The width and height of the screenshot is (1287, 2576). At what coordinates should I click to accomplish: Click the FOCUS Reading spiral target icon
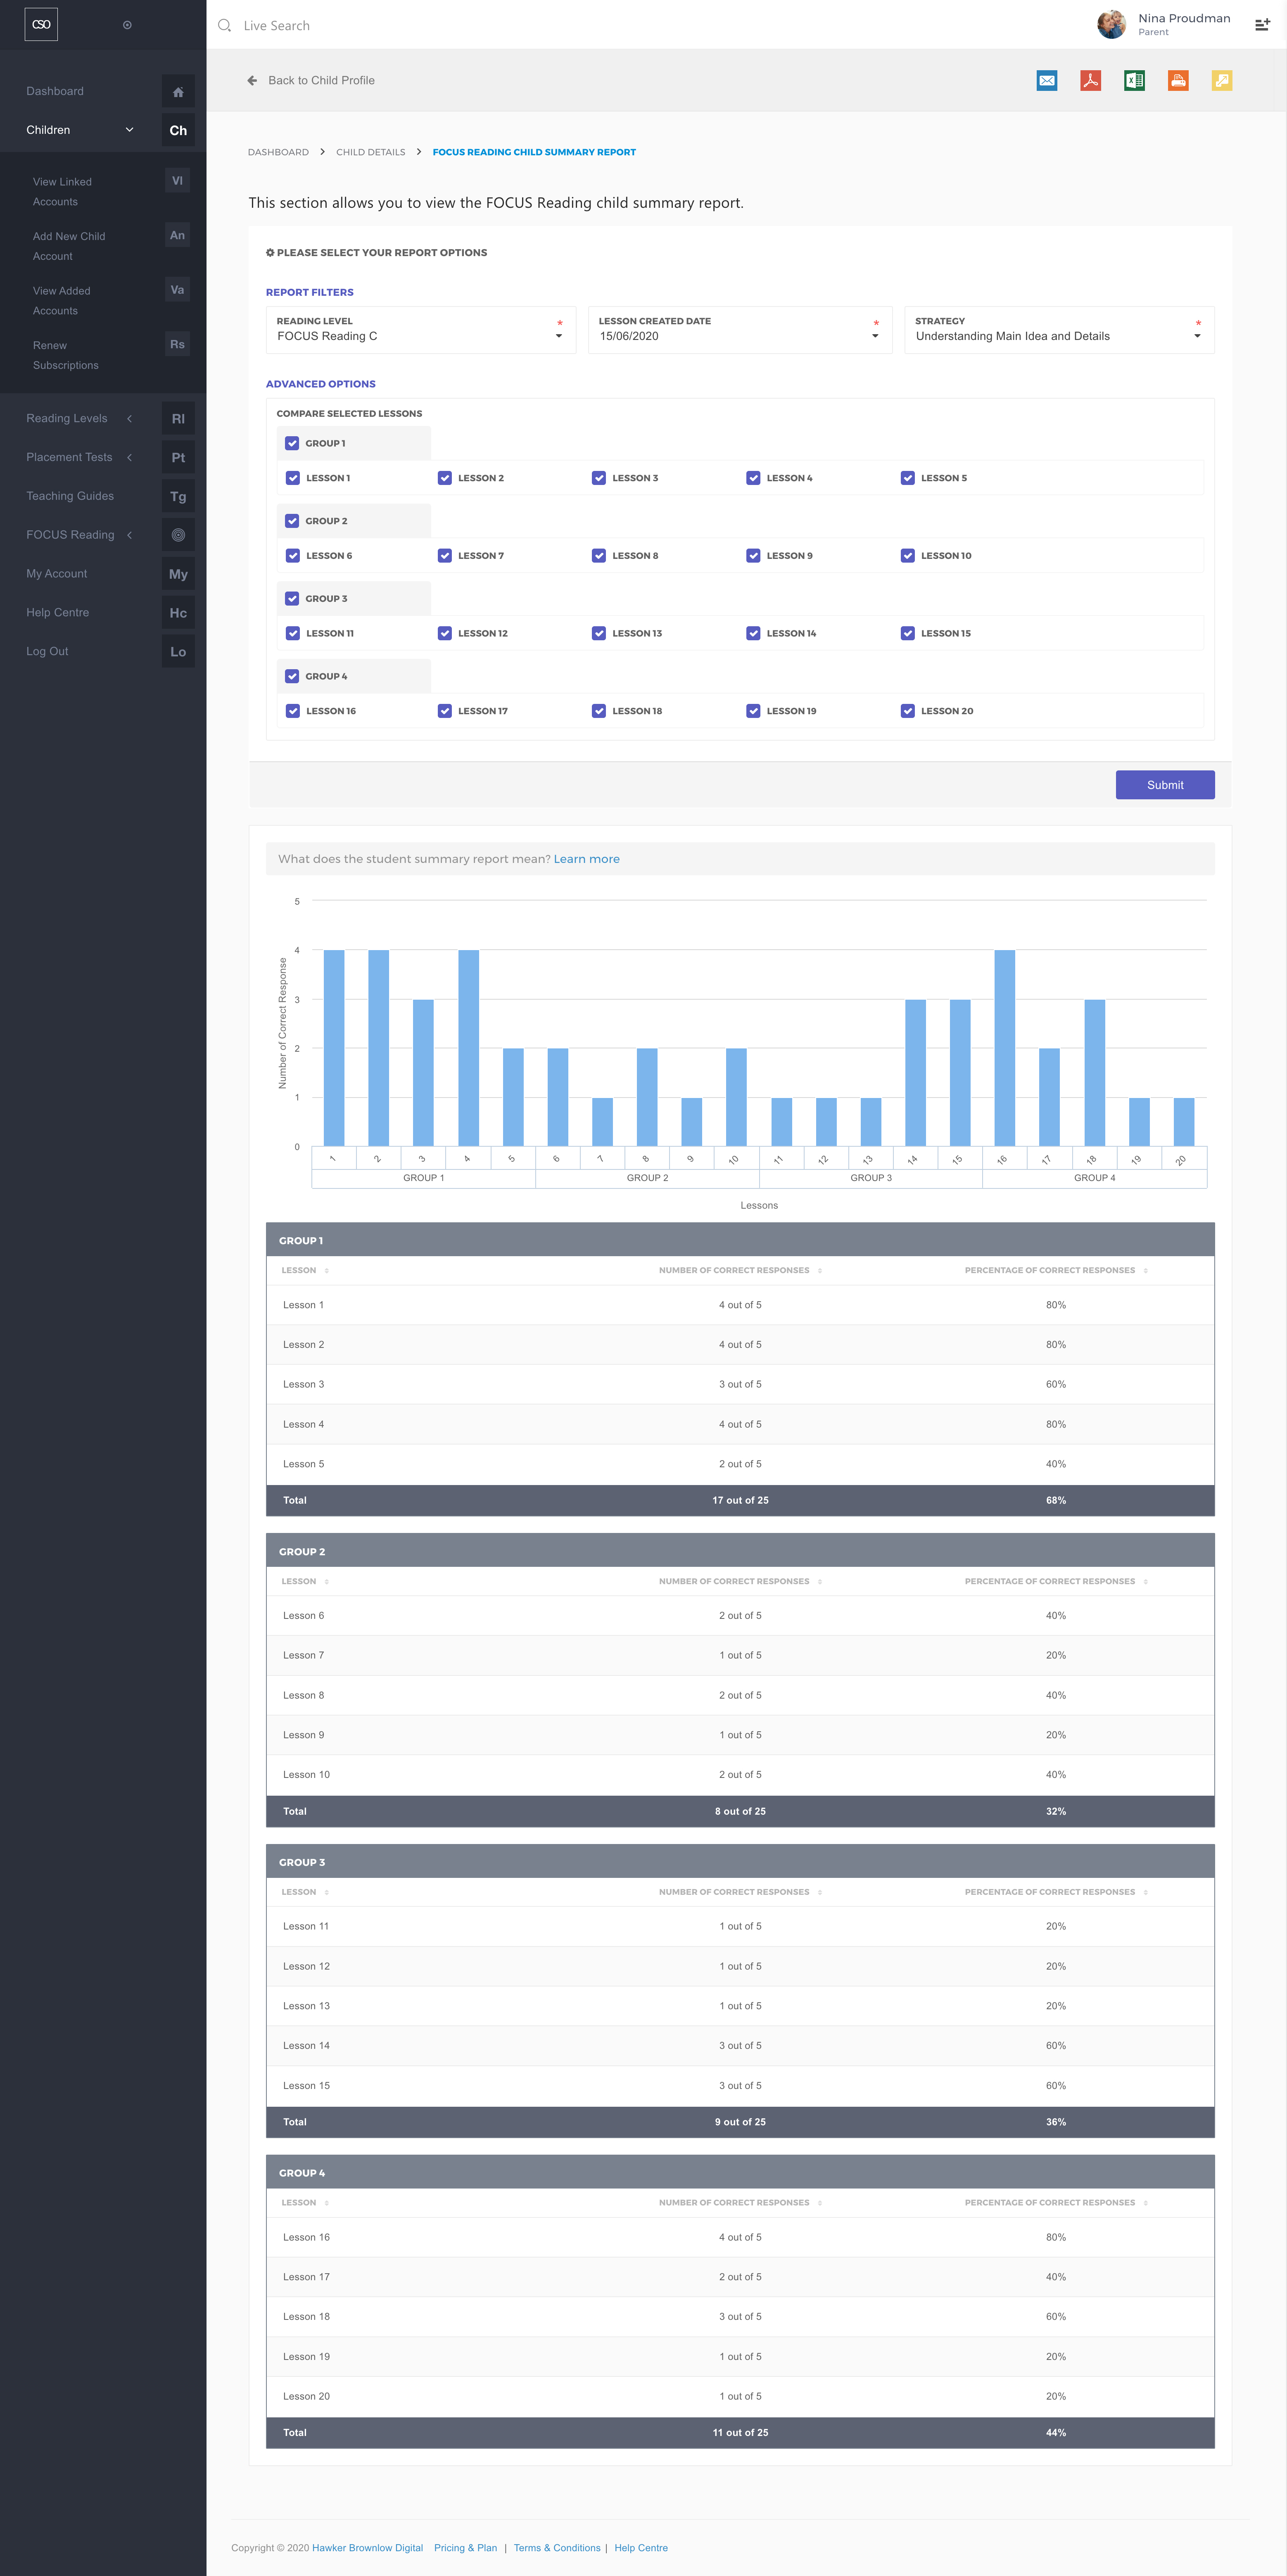178,535
